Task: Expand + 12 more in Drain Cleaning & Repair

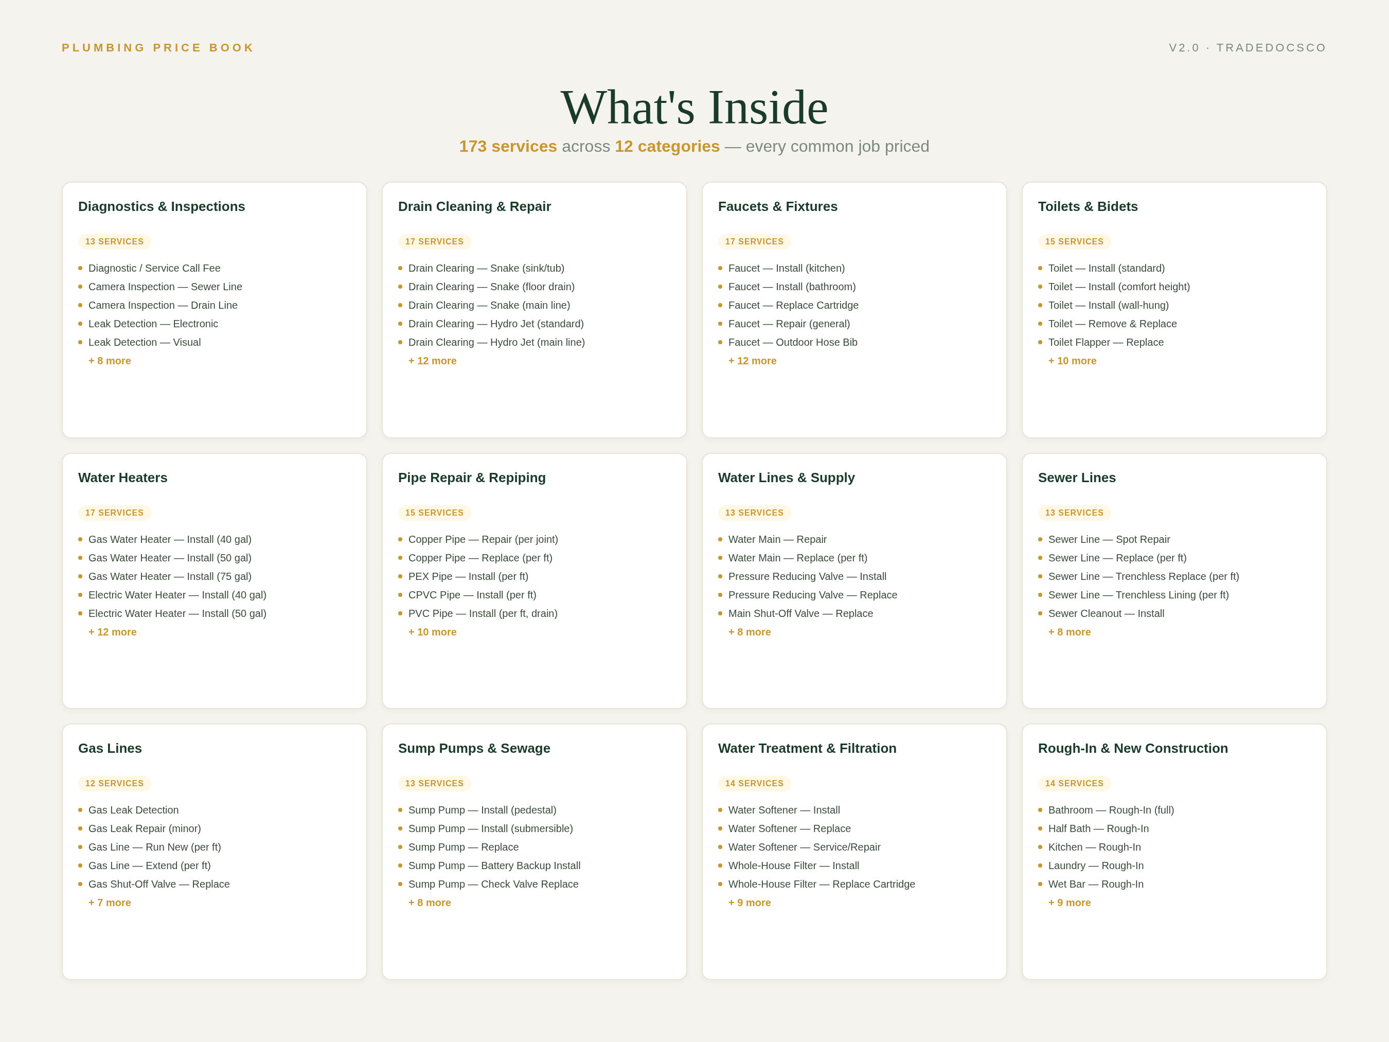Action: click(x=432, y=361)
